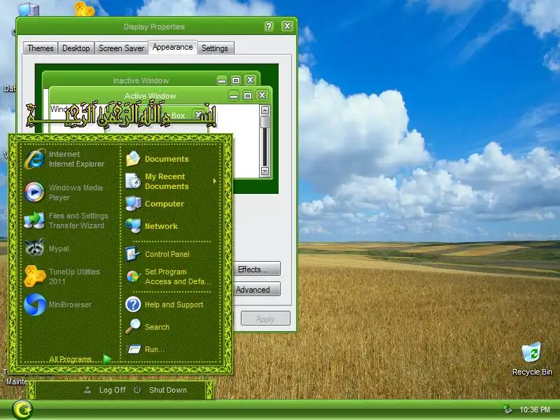Click the preview scrollbar thumb
Viewport: 560px width, 420px height.
[x=265, y=121]
